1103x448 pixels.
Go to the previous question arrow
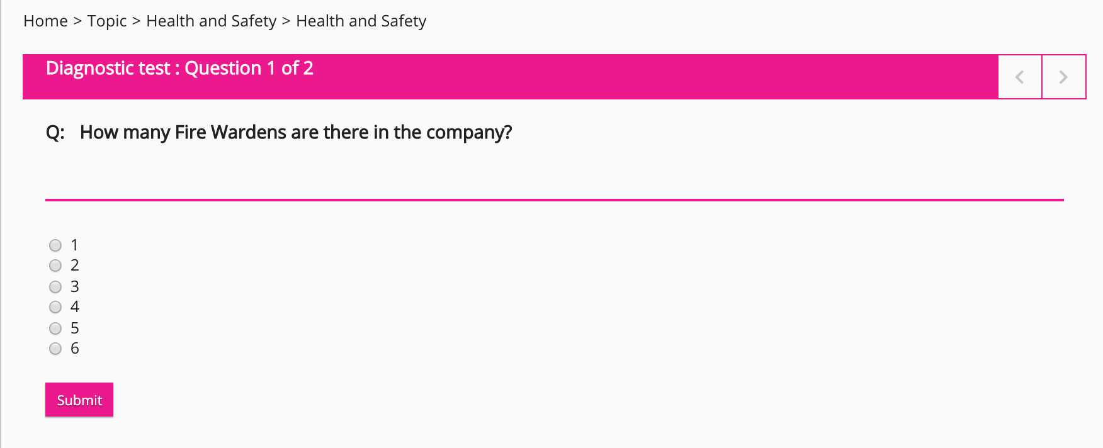coord(1020,77)
